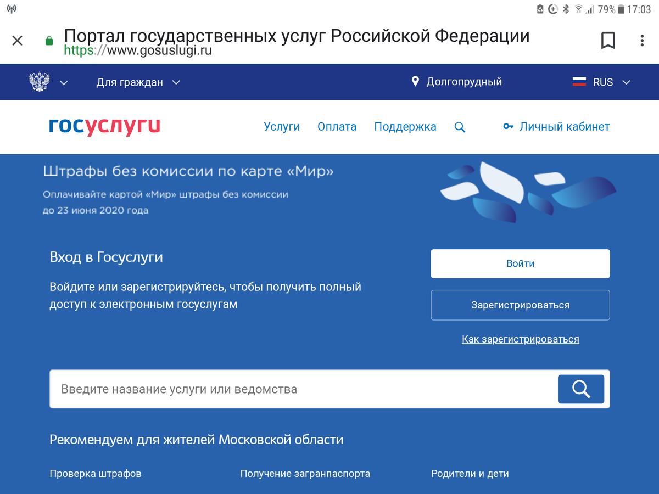
Task: Click the 'Зарегистрироваться' button
Action: point(520,305)
